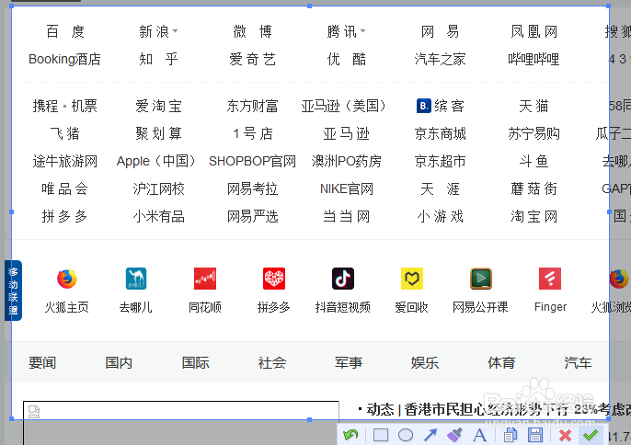Open the 汽车之家 link
The width and height of the screenshot is (631, 445).
(x=441, y=59)
